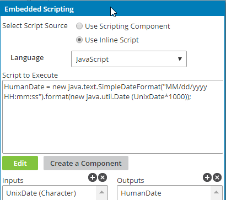Click the Inputs section heading
Viewport: 226px width, 200px height.
[x=13, y=181]
